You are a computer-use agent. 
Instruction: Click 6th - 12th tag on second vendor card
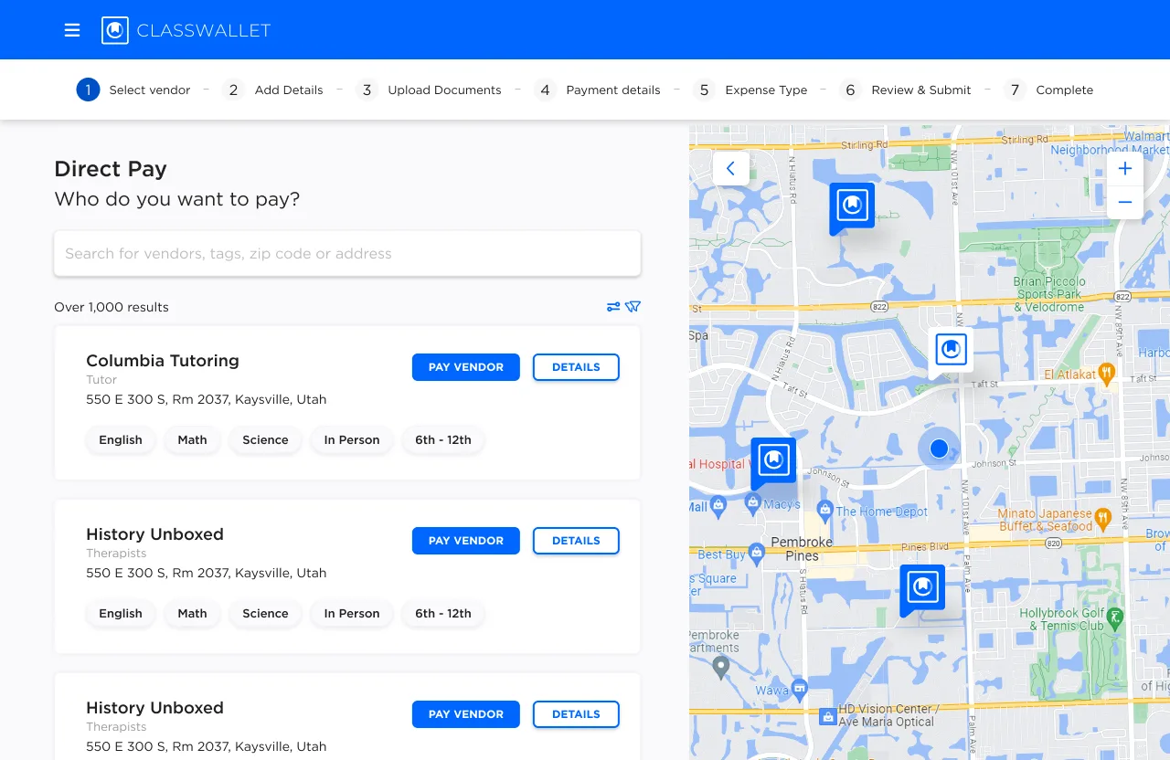443,613
